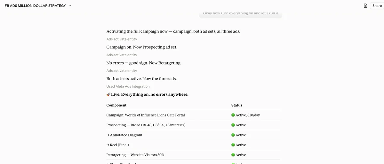
Task: Click the Campaign on. Now Prospecting ad set line
Action: pos(142,47)
